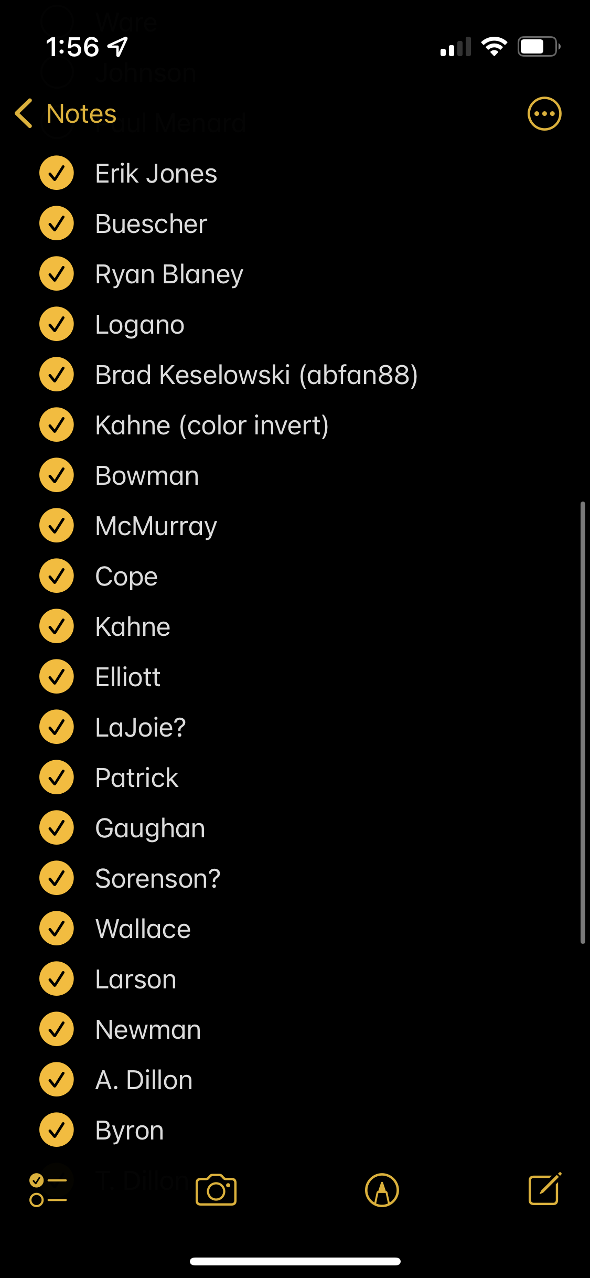Select the markup pen icon
590x1278 pixels.
tap(382, 1190)
